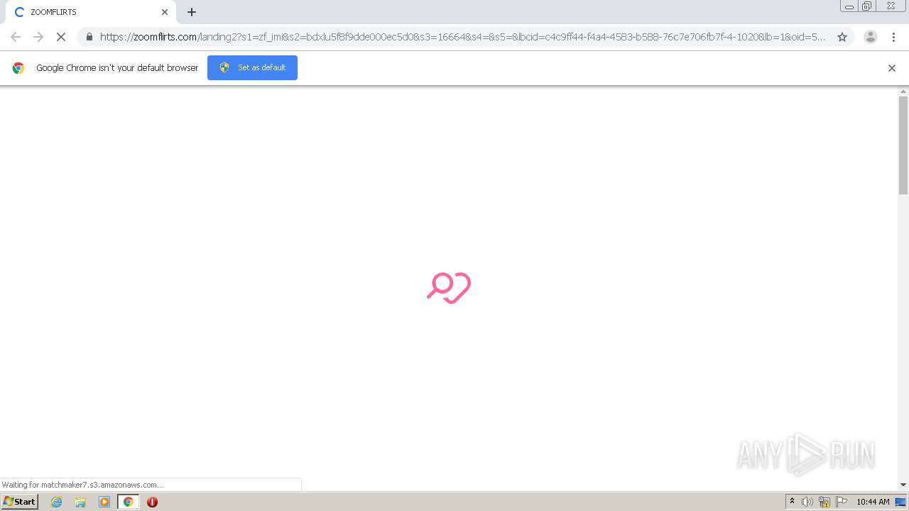Viewport: 909px width, 511px height.
Task: Open the Windows Start menu
Action: point(19,502)
